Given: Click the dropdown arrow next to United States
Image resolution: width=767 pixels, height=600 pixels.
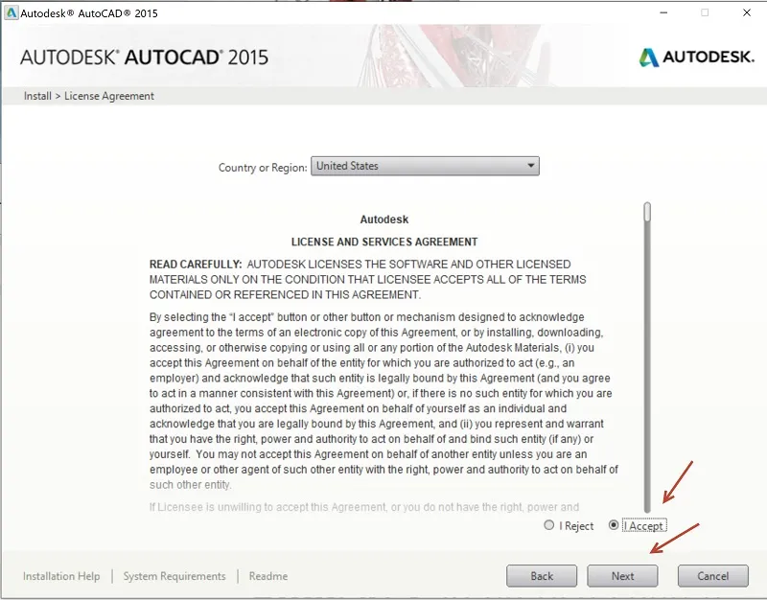Looking at the screenshot, I should 530,165.
